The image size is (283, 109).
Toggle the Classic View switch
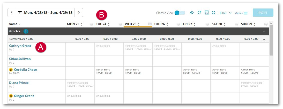180,13
